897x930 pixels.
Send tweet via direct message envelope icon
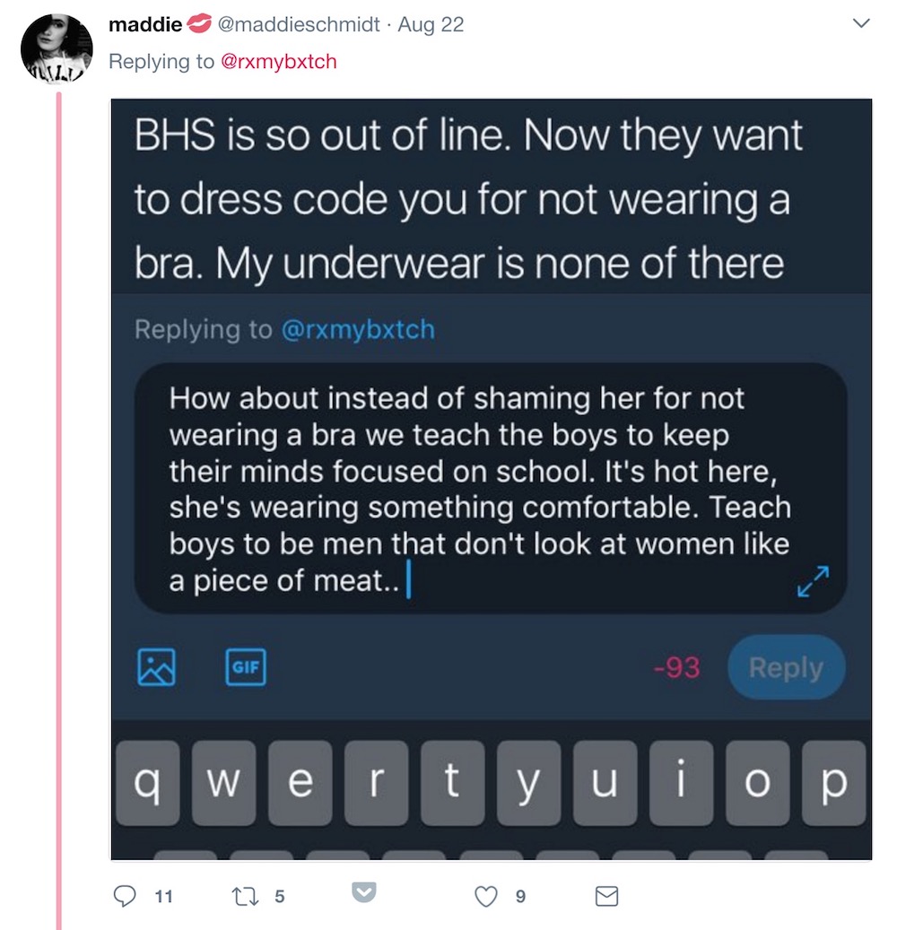click(x=607, y=896)
